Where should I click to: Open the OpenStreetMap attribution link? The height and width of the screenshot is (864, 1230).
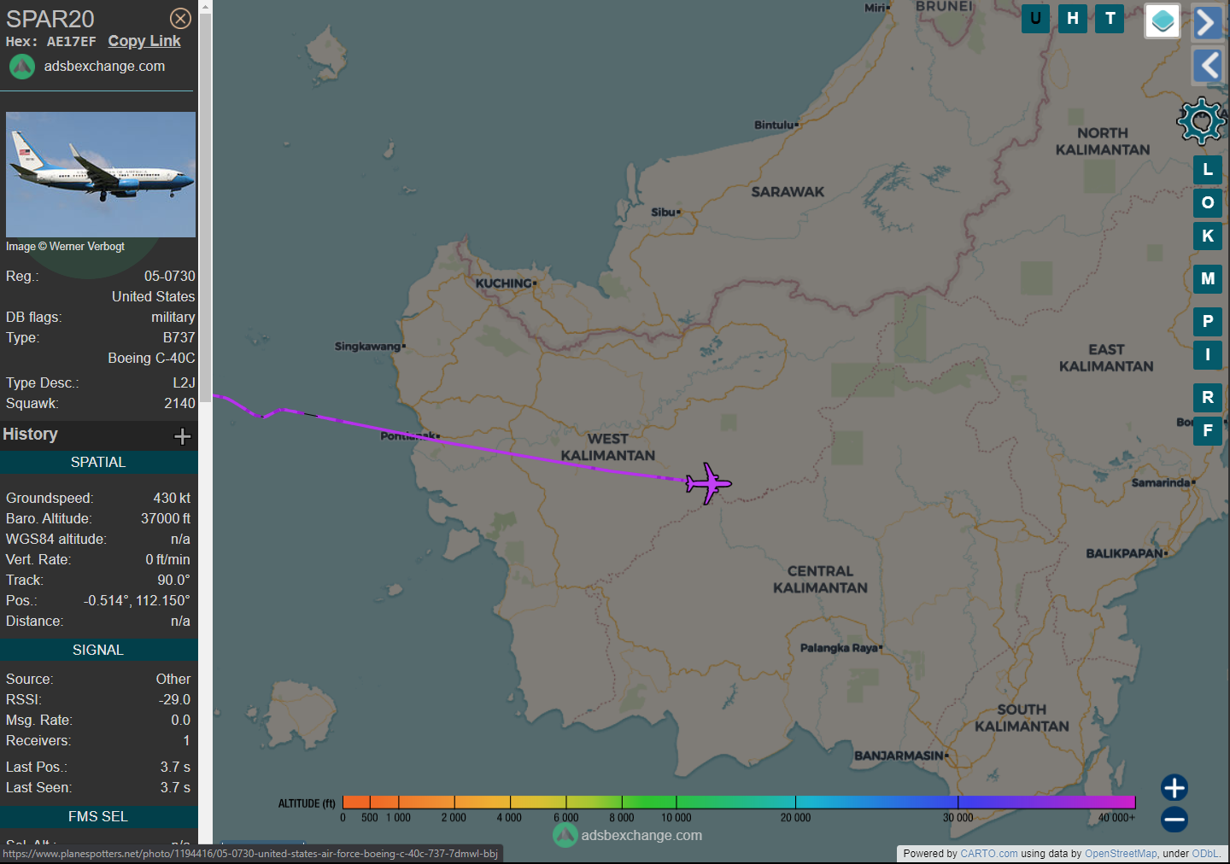click(x=1121, y=854)
